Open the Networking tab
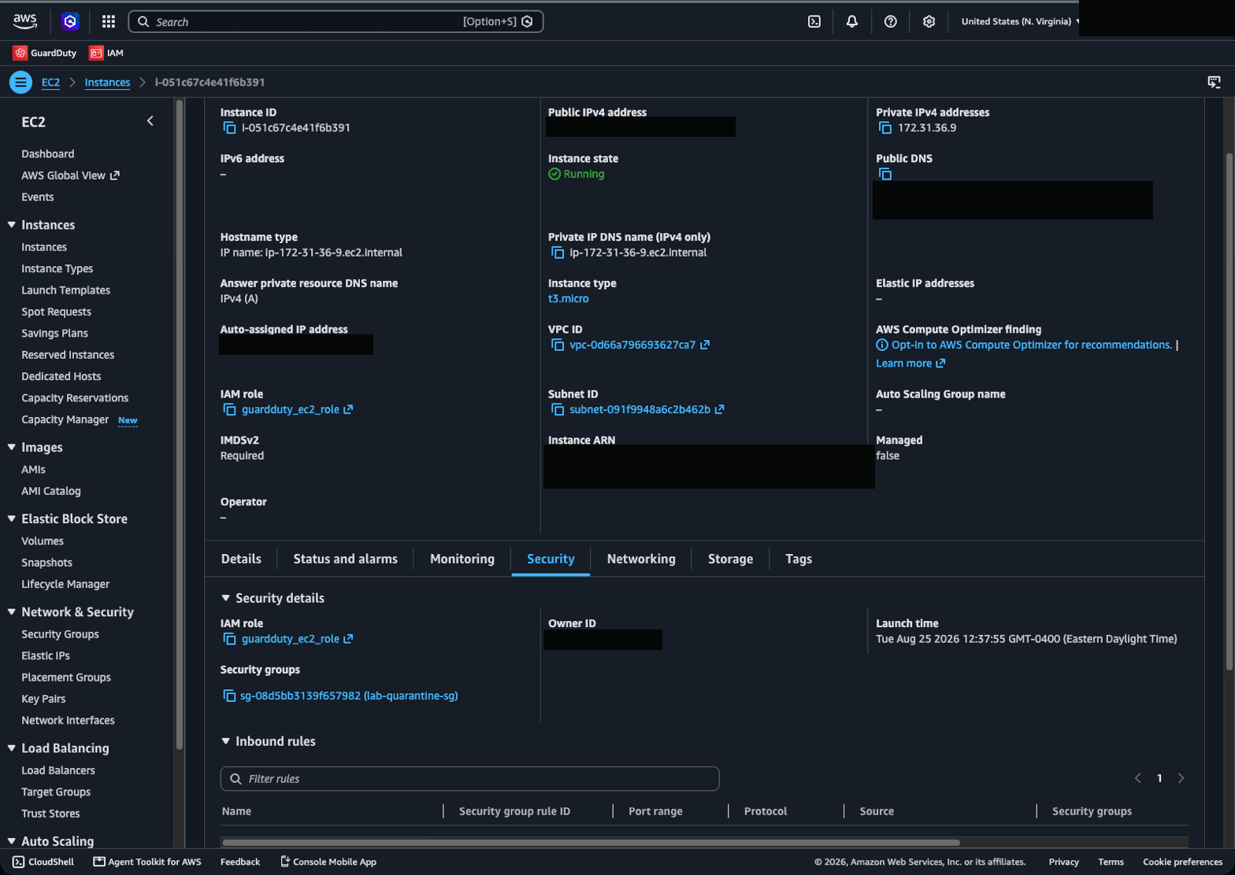The image size is (1235, 875). point(641,559)
